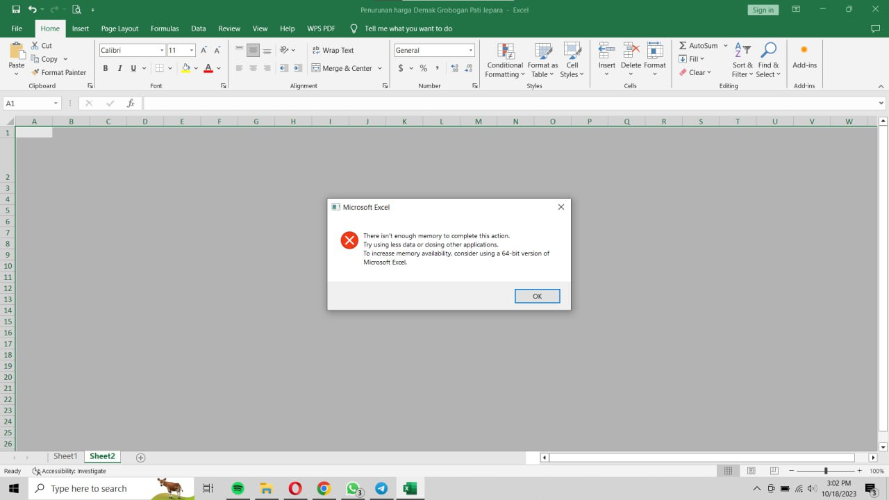
Task: Toggle Align Left for text
Action: [x=240, y=68]
